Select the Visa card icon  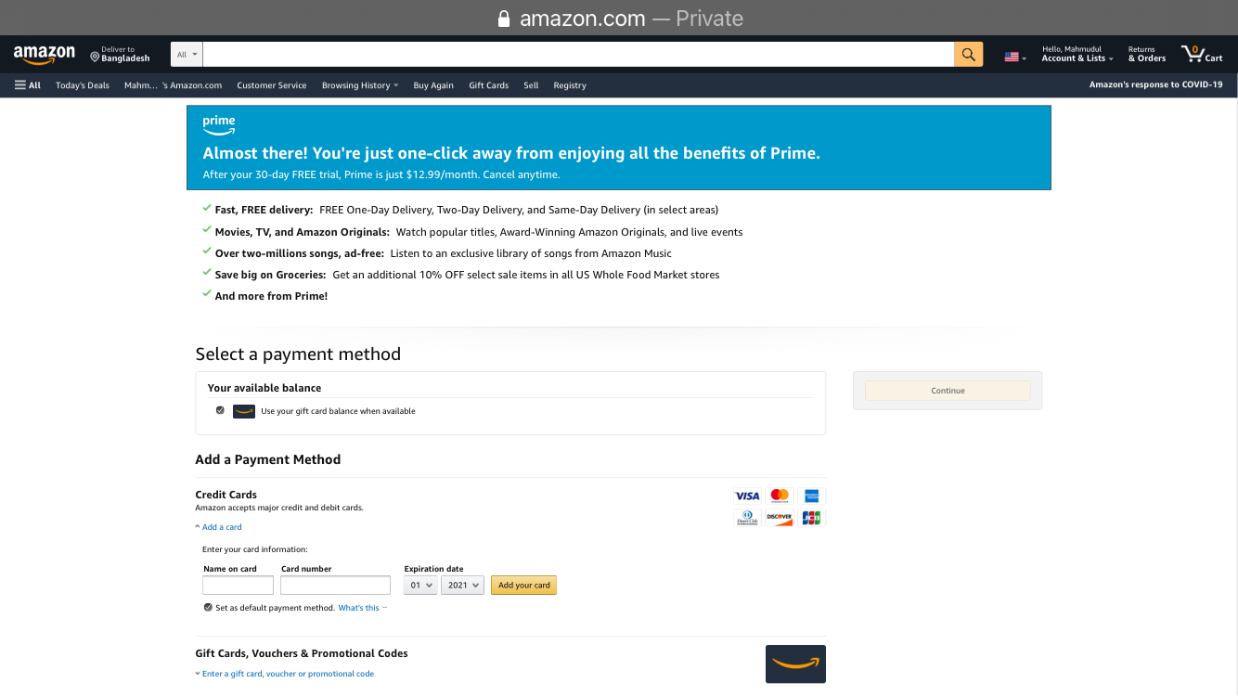tap(747, 495)
